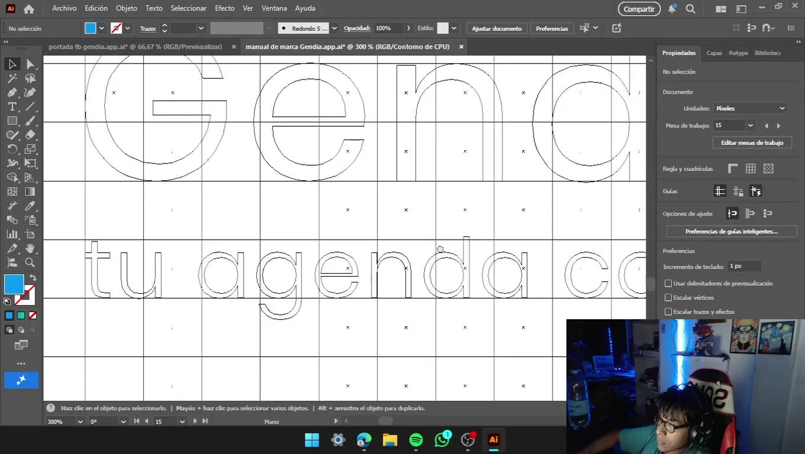This screenshot has width=805, height=454.
Task: Expand the Opacidad arrow
Action: pos(408,28)
